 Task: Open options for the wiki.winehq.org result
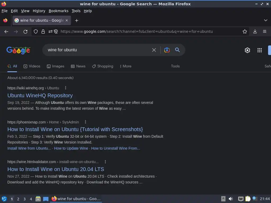pyautogui.click(x=66, y=88)
